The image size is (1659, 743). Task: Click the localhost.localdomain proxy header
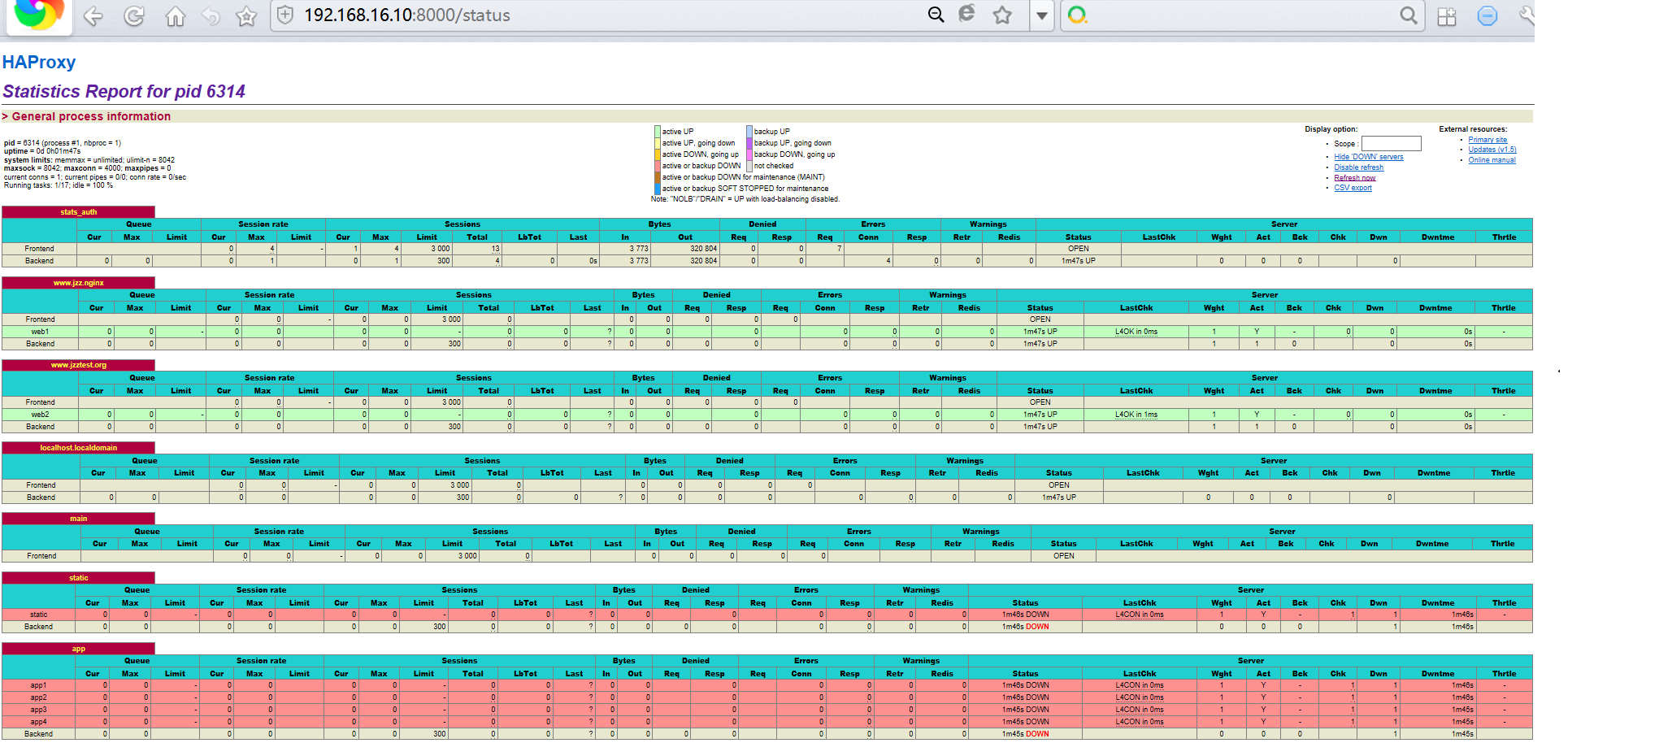click(78, 448)
